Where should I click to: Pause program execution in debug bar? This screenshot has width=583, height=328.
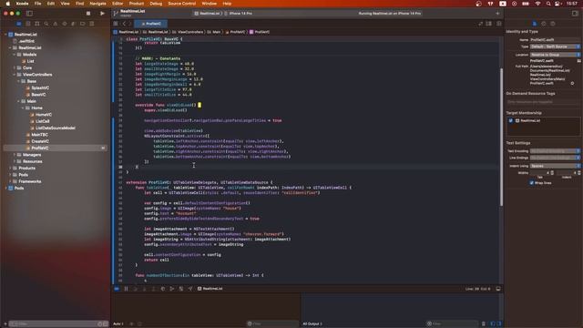[126, 289]
